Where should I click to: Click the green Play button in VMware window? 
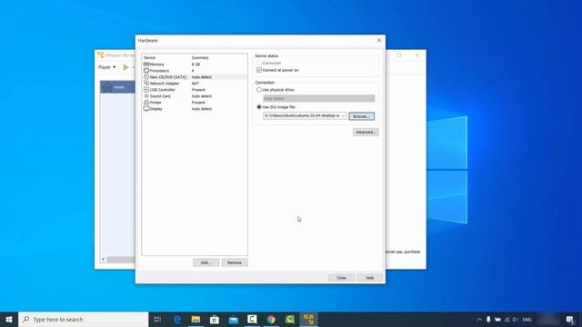(125, 67)
